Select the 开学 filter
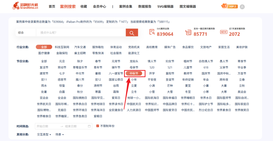 click(x=152, y=73)
